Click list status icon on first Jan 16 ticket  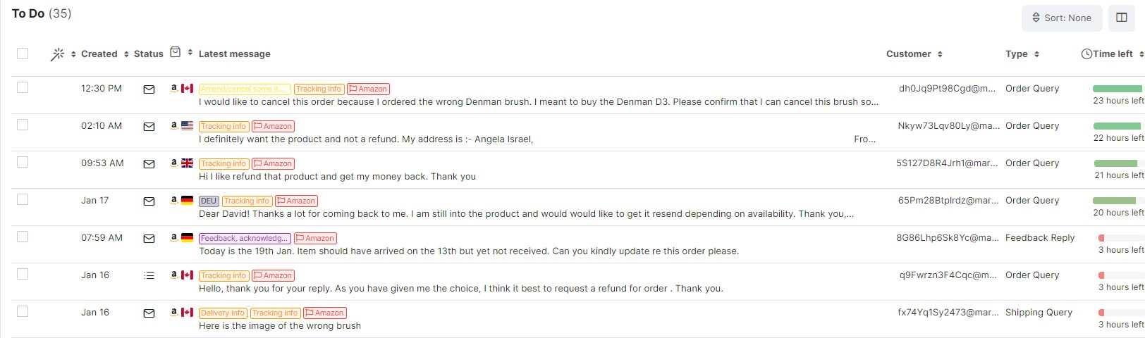coord(149,276)
